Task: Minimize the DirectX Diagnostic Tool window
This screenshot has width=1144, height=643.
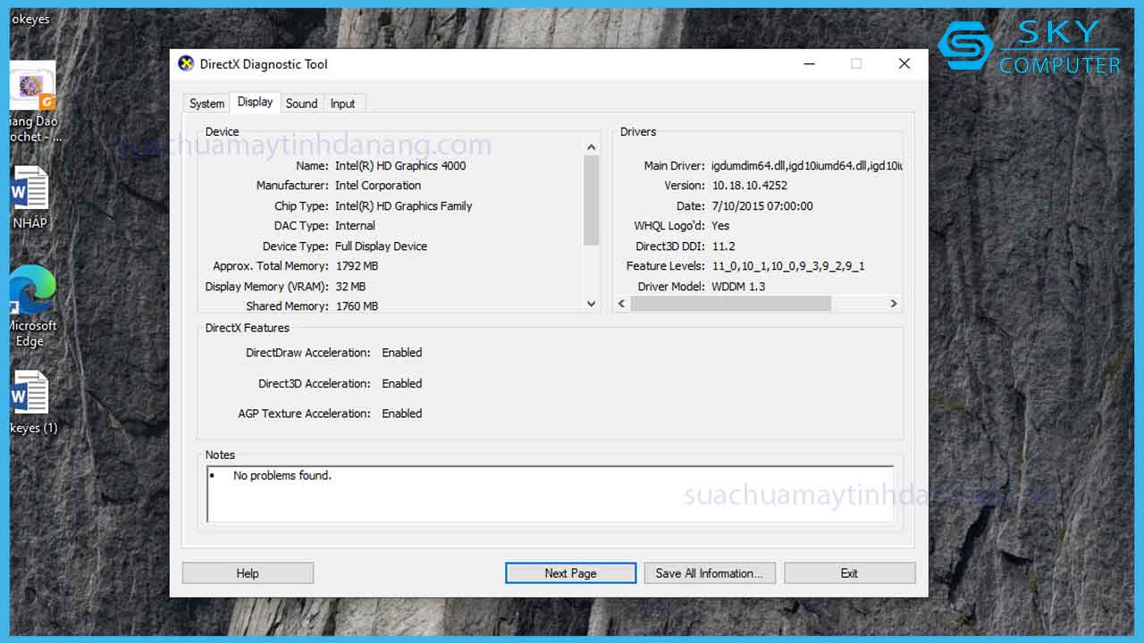Action: 809,63
